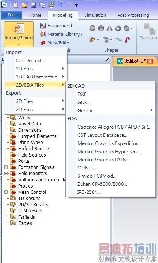
Task: Pick the torus shape tool
Action: coord(118,28)
